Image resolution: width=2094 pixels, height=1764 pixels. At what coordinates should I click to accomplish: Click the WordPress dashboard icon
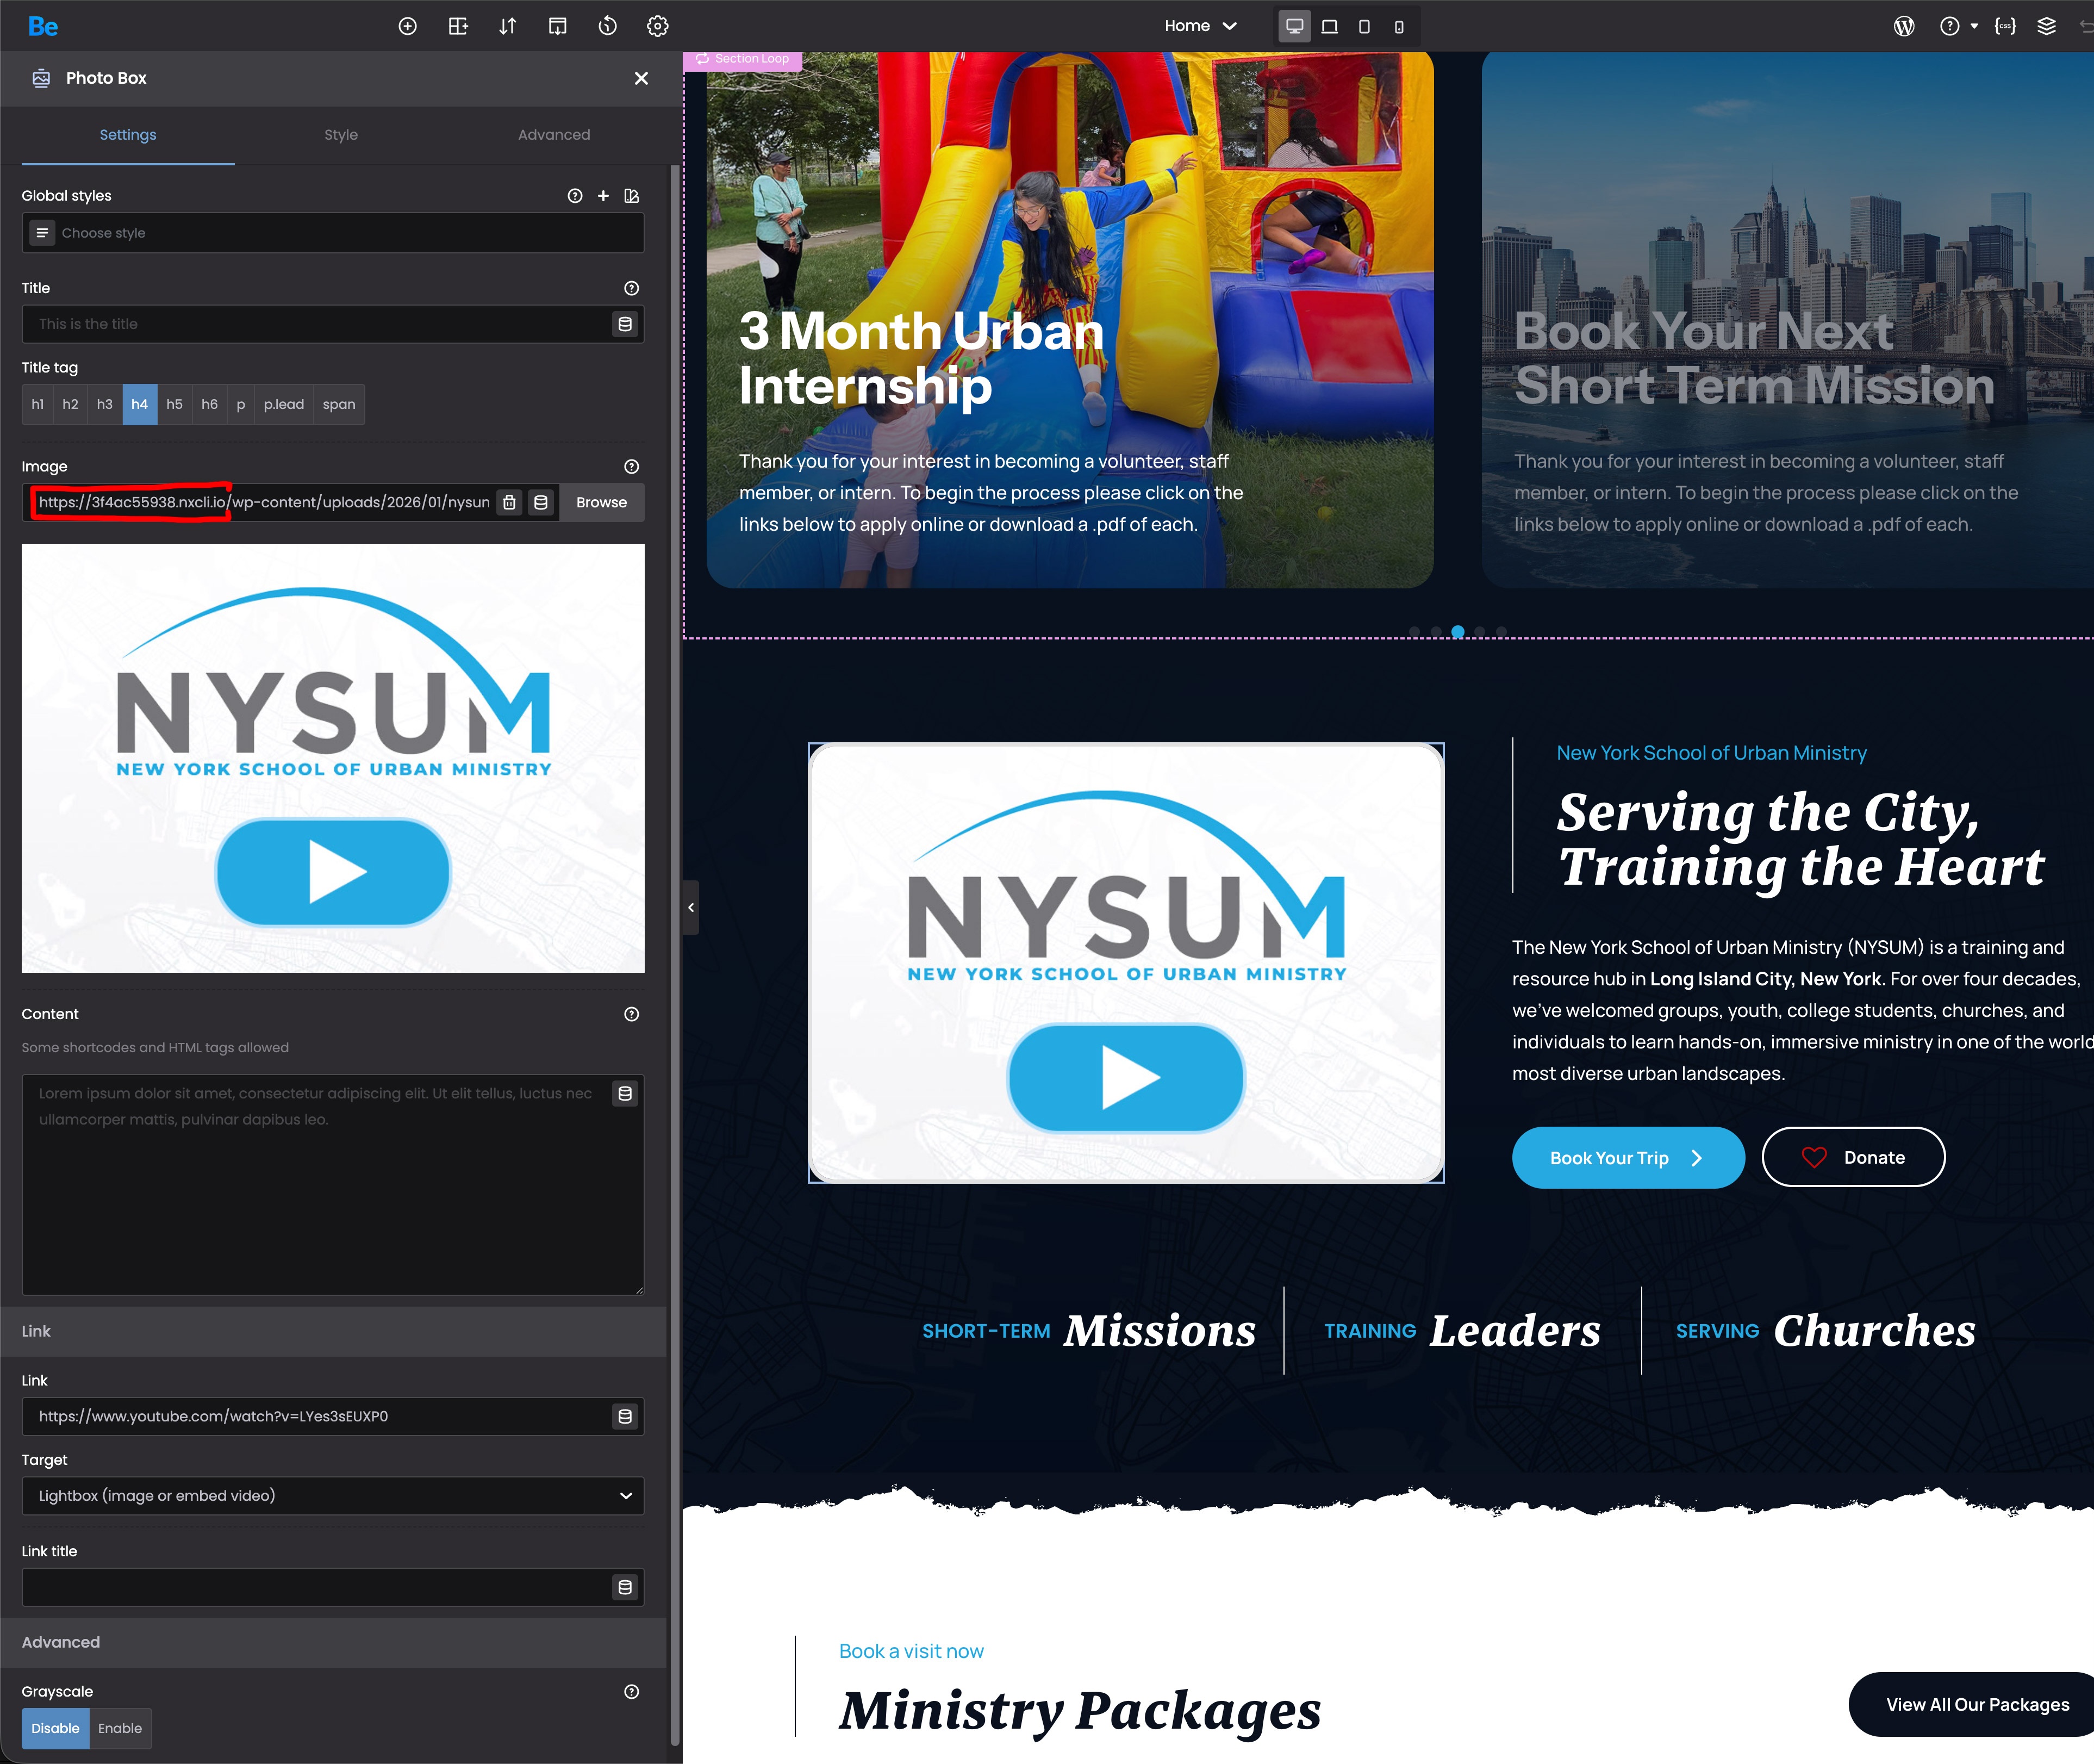tap(1904, 26)
